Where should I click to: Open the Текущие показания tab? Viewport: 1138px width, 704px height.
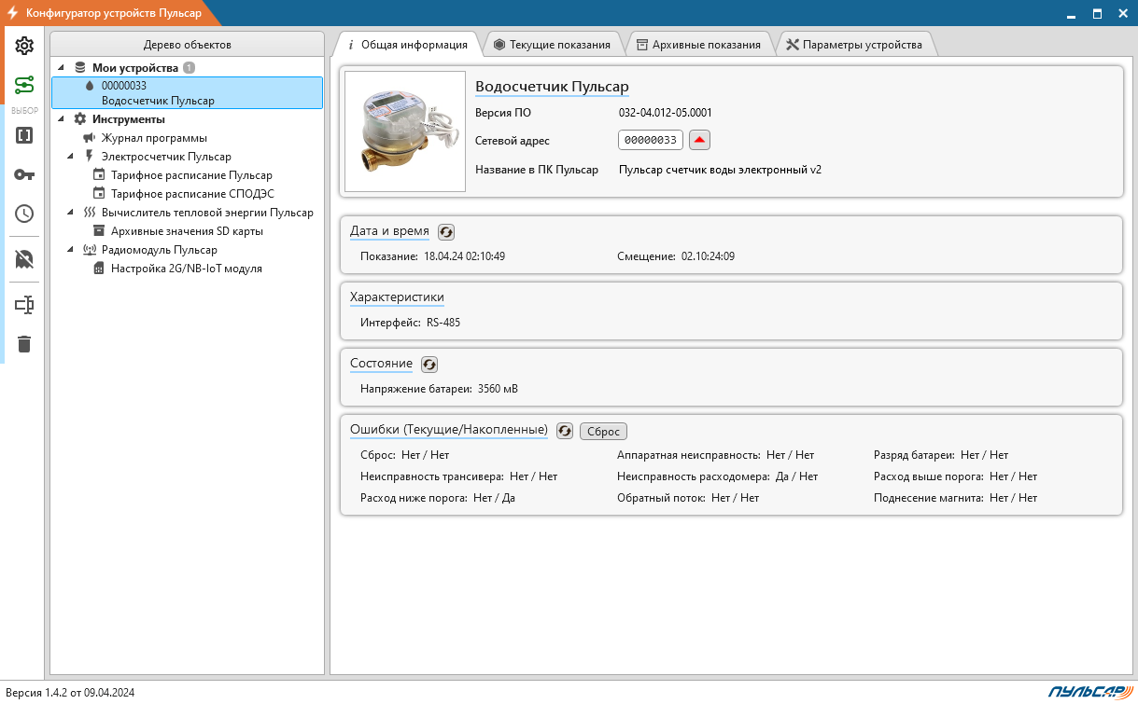point(552,45)
